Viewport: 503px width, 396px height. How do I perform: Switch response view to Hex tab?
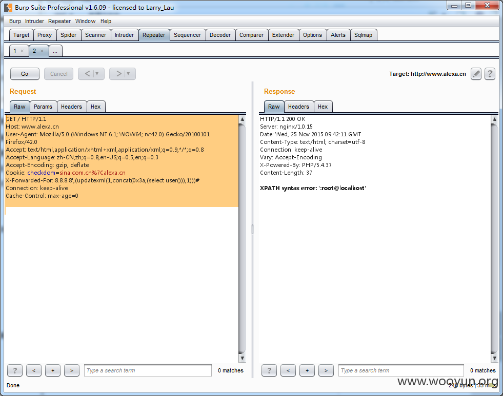point(323,107)
